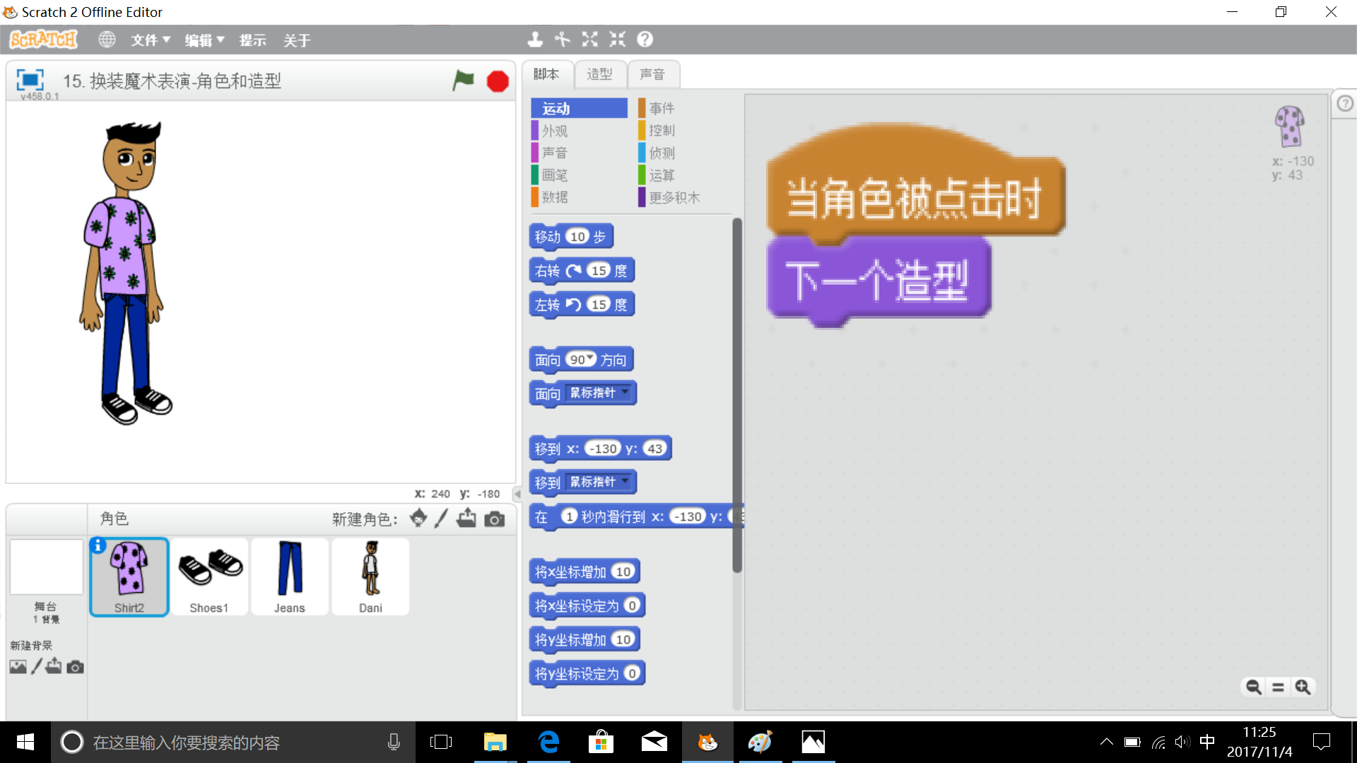
Task: Click the steps value in 移动 10 步 block
Action: click(577, 236)
